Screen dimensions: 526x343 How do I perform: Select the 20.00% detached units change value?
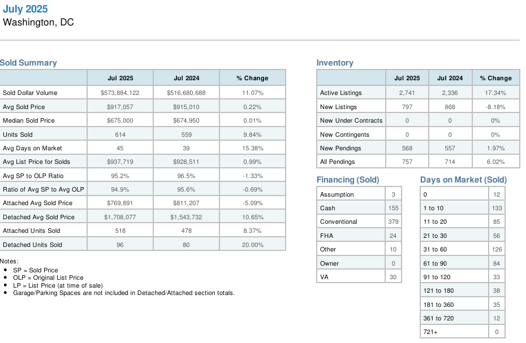(252, 245)
